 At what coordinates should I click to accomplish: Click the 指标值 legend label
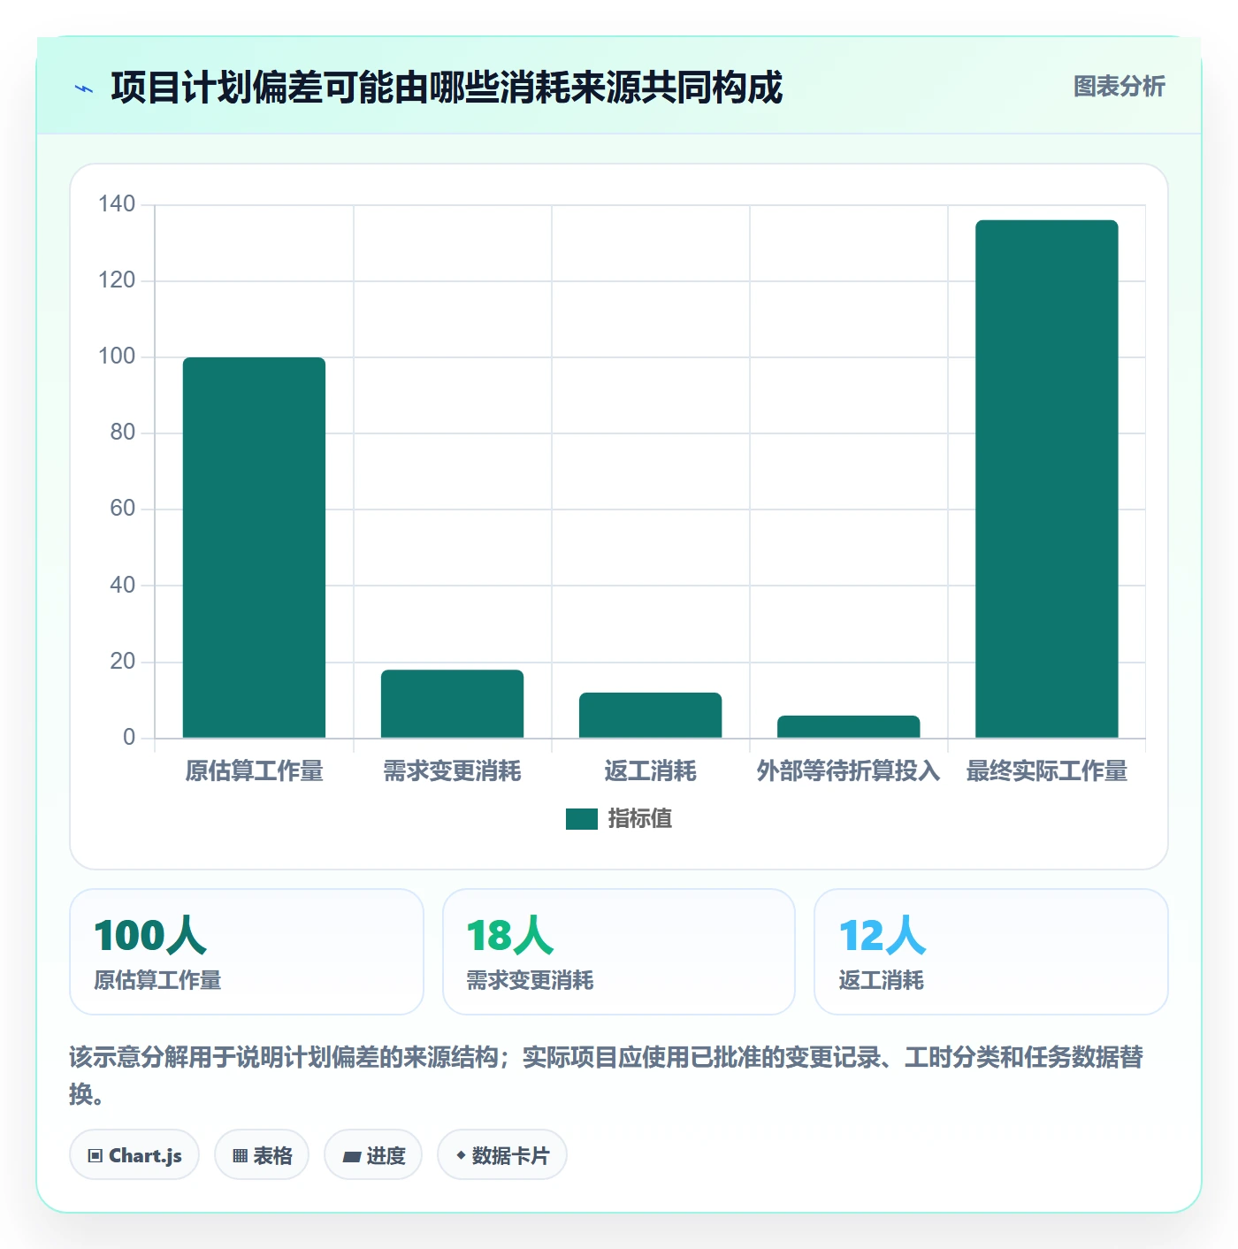640,819
